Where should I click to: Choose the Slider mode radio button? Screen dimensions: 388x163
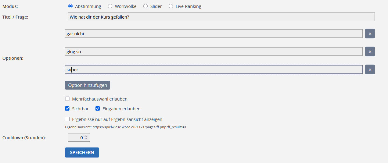pyautogui.click(x=145, y=6)
